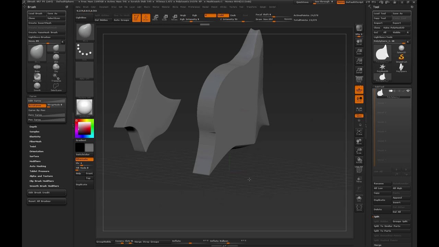Screen dimensions: 439x247
Task: Pick the SelectLasso brush
Action: (56, 86)
